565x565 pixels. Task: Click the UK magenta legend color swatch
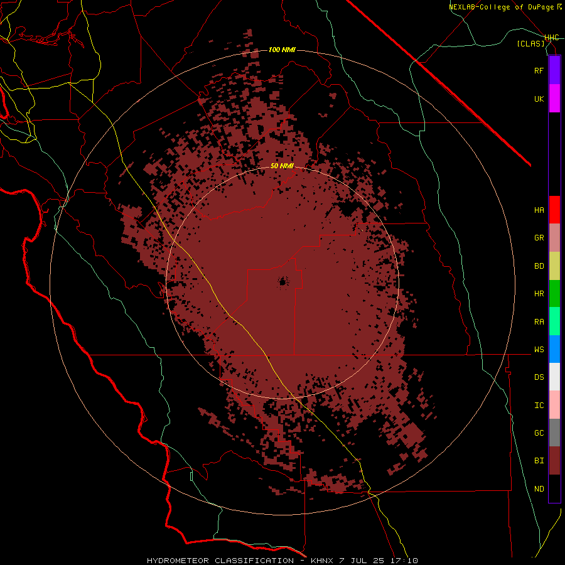(554, 99)
